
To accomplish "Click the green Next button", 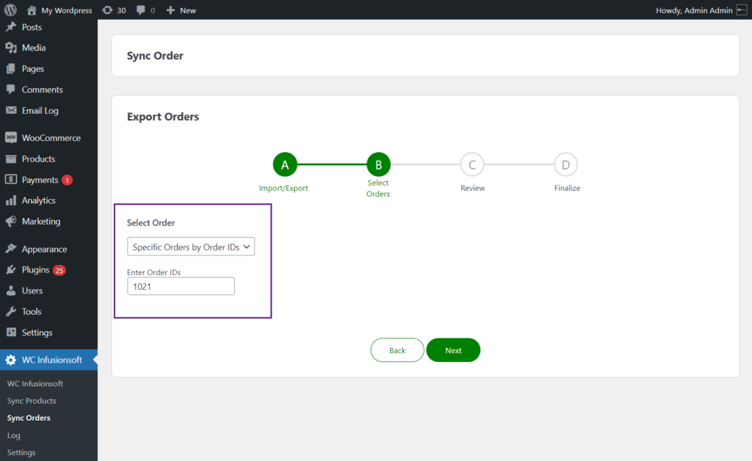I will pos(453,350).
